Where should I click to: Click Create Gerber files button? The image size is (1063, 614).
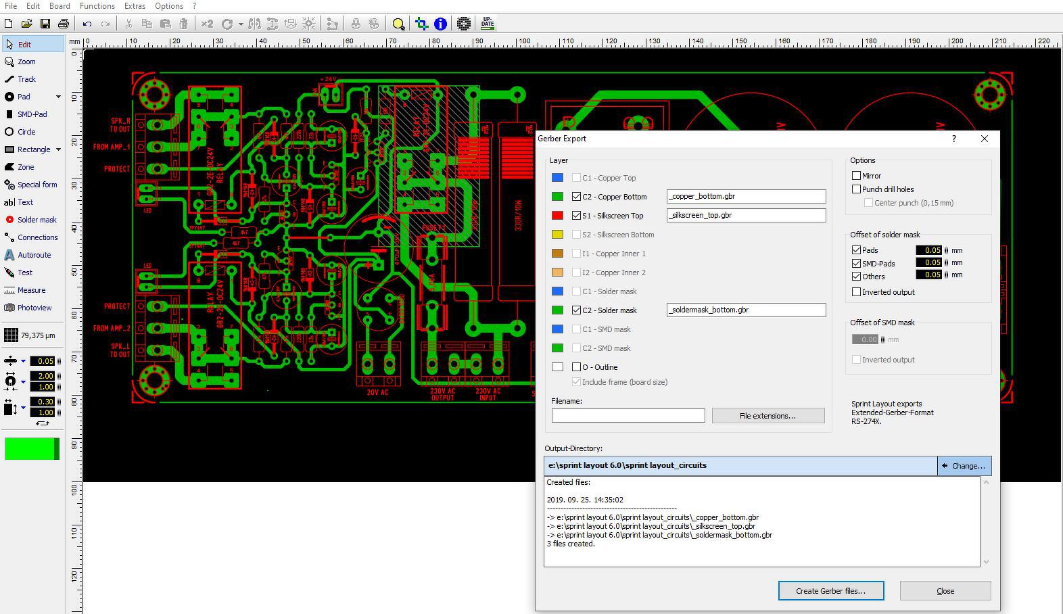click(x=831, y=590)
